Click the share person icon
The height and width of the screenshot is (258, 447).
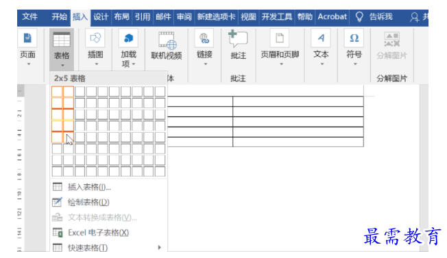(x=414, y=17)
